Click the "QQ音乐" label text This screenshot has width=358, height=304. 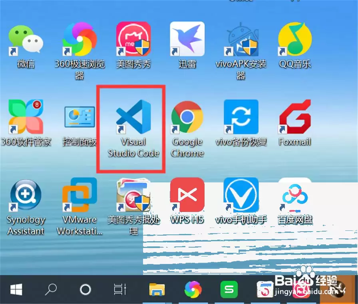(x=295, y=64)
